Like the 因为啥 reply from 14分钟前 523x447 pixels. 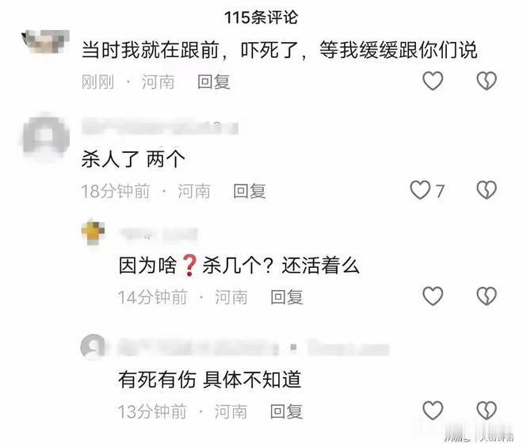pos(433,296)
